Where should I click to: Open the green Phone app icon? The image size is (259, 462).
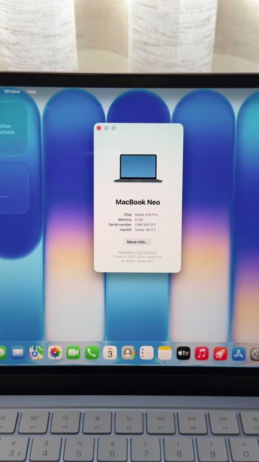click(x=92, y=353)
